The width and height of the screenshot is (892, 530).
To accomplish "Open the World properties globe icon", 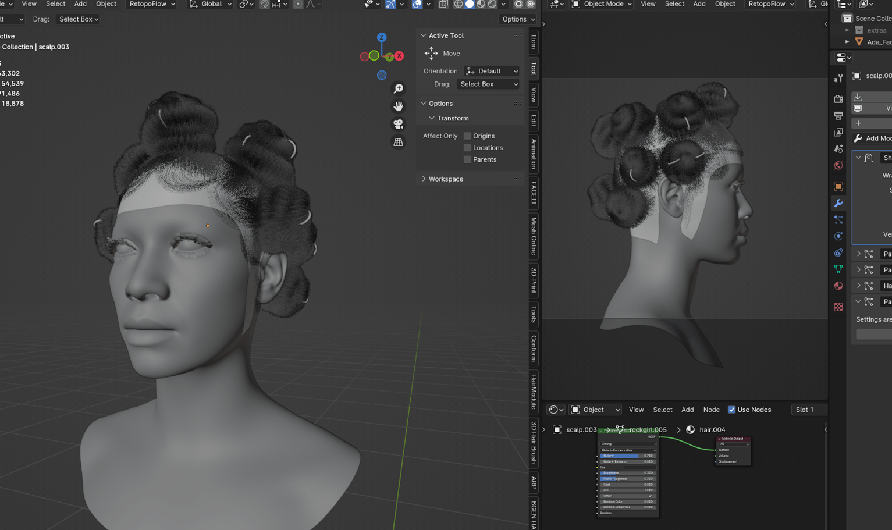I will click(838, 166).
